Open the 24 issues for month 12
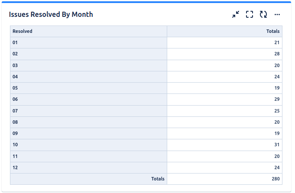Viewport: 295px width, 193px height. click(277, 167)
